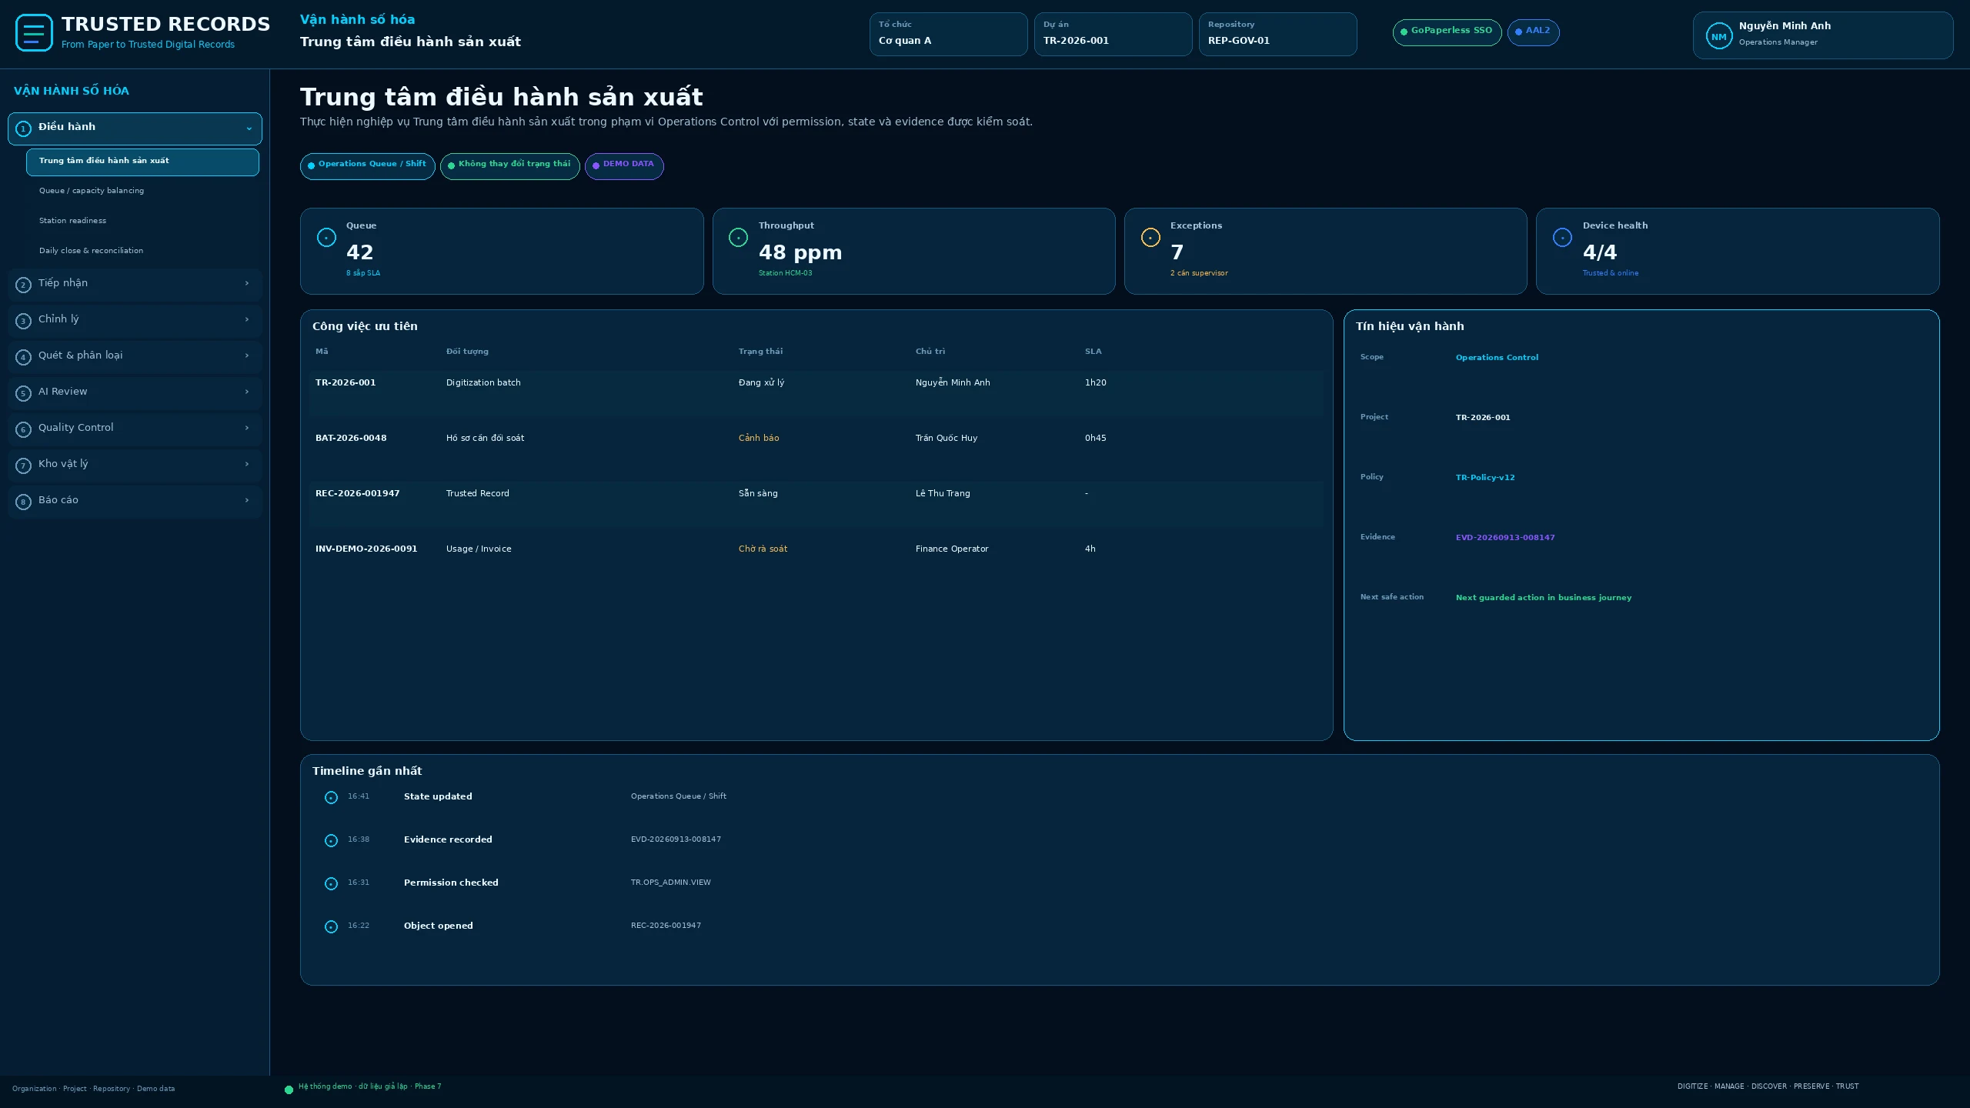Screen dimensions: 1970x1108
Task: Expand the Kho vật lý chevron
Action: [247, 464]
